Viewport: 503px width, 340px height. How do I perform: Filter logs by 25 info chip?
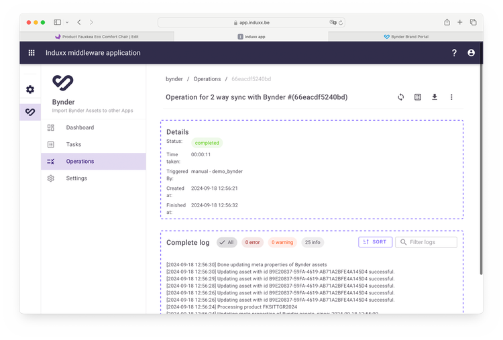pyautogui.click(x=313, y=243)
